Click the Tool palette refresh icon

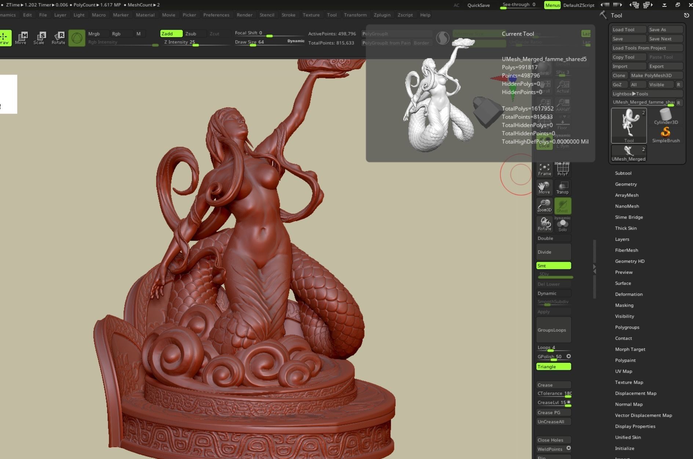pos(686,15)
